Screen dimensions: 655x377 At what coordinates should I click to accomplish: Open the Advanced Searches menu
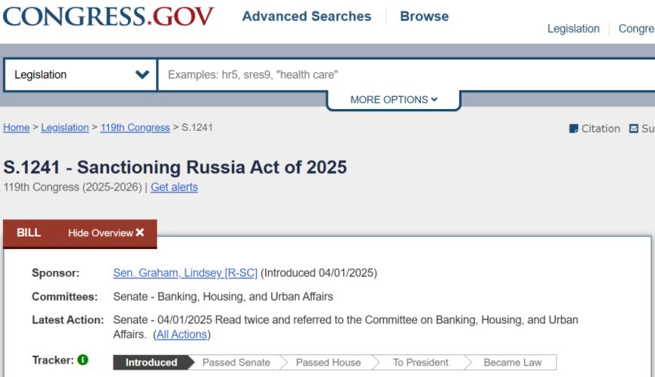[306, 17]
